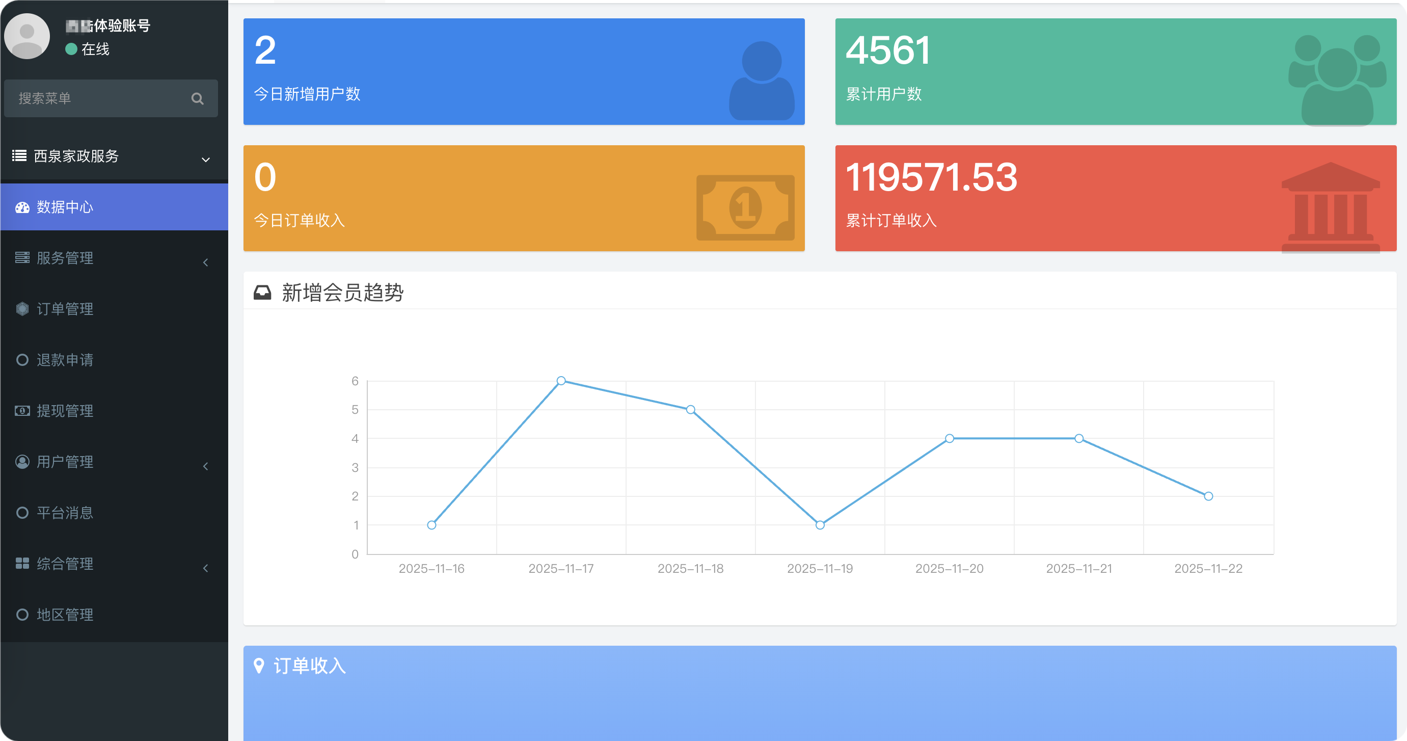Click the inbox icon next to 新增会员趋势
Screen dimensions: 1407x741
tap(262, 293)
